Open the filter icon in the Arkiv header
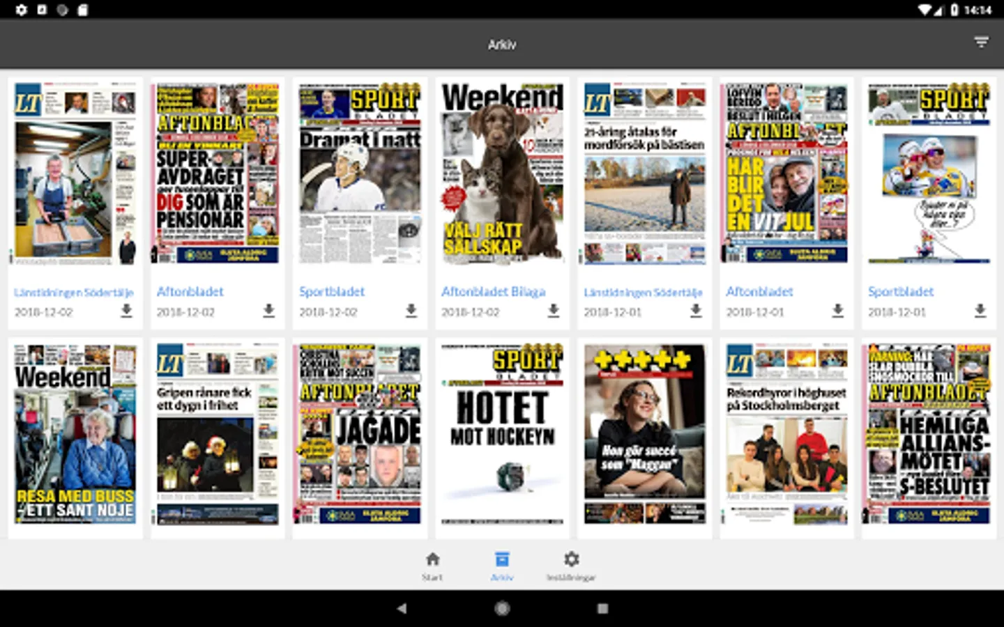1004x627 pixels. pos(981,43)
